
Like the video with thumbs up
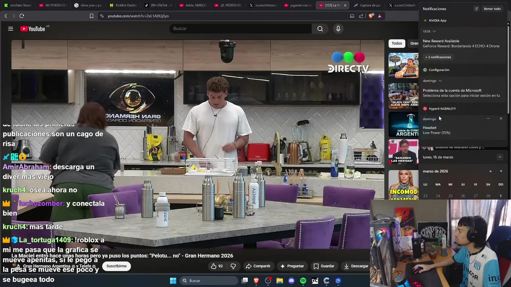[217, 266]
